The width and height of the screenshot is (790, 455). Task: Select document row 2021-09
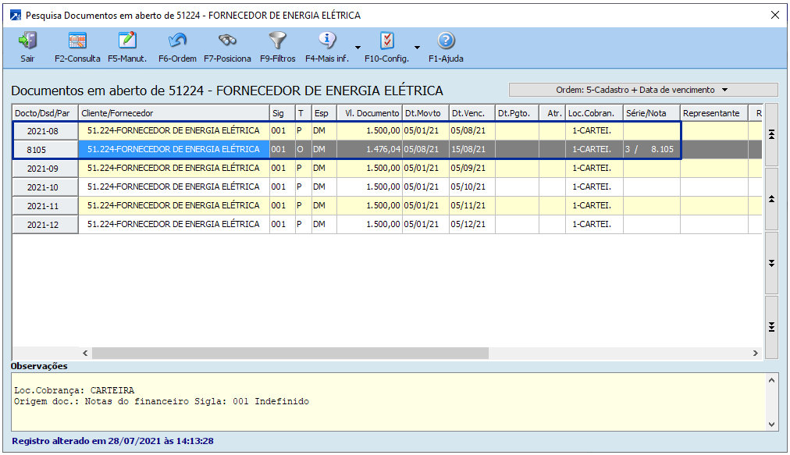coord(45,169)
